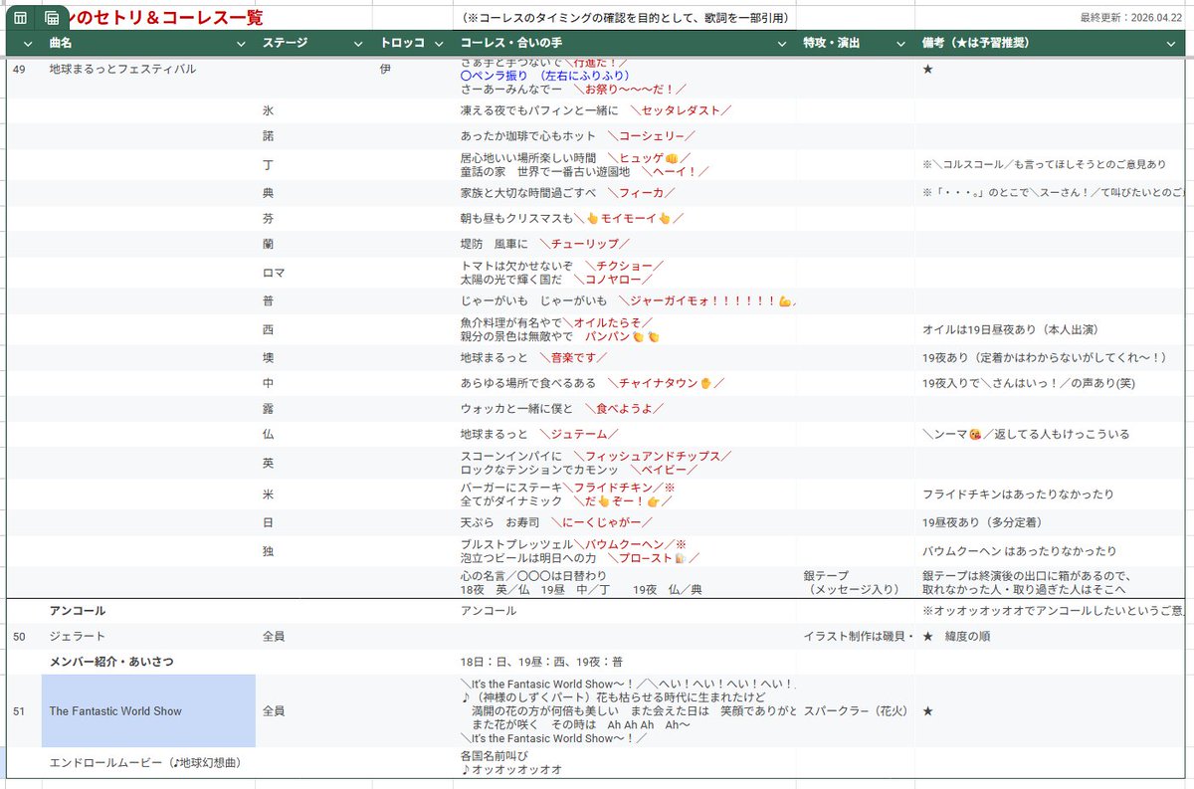Select stage cell 露

(x=313, y=409)
